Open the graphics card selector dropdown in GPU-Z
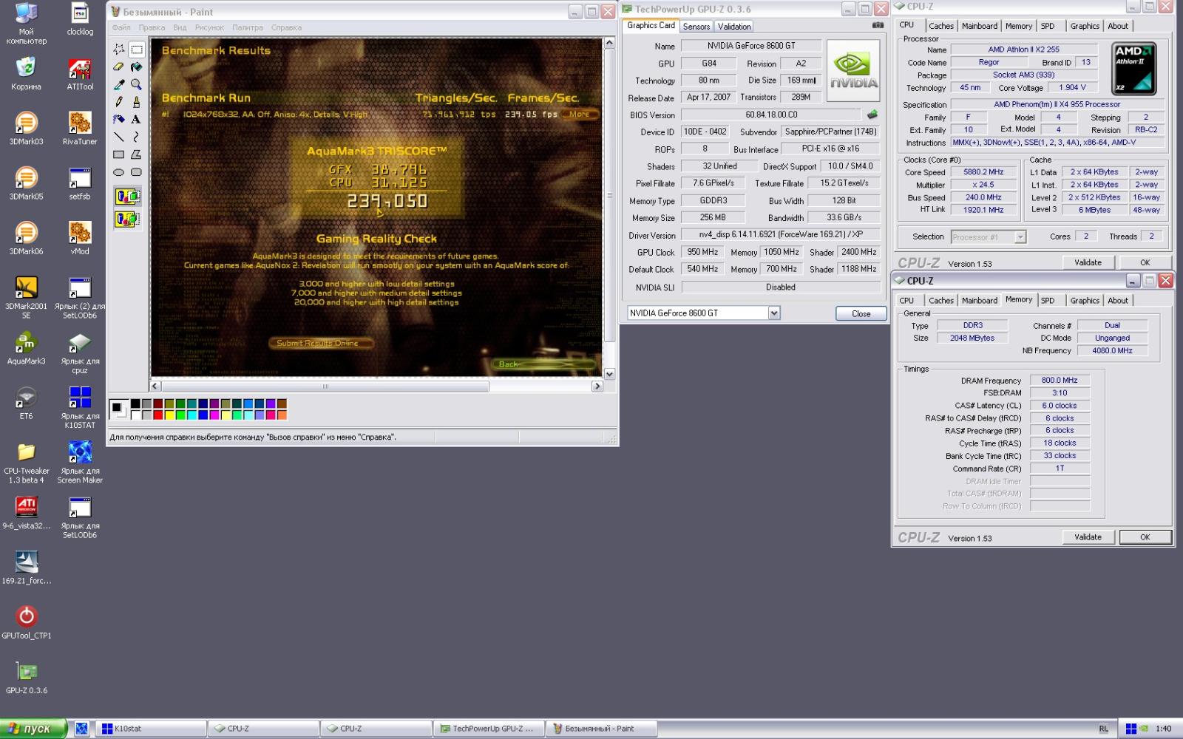 click(774, 313)
